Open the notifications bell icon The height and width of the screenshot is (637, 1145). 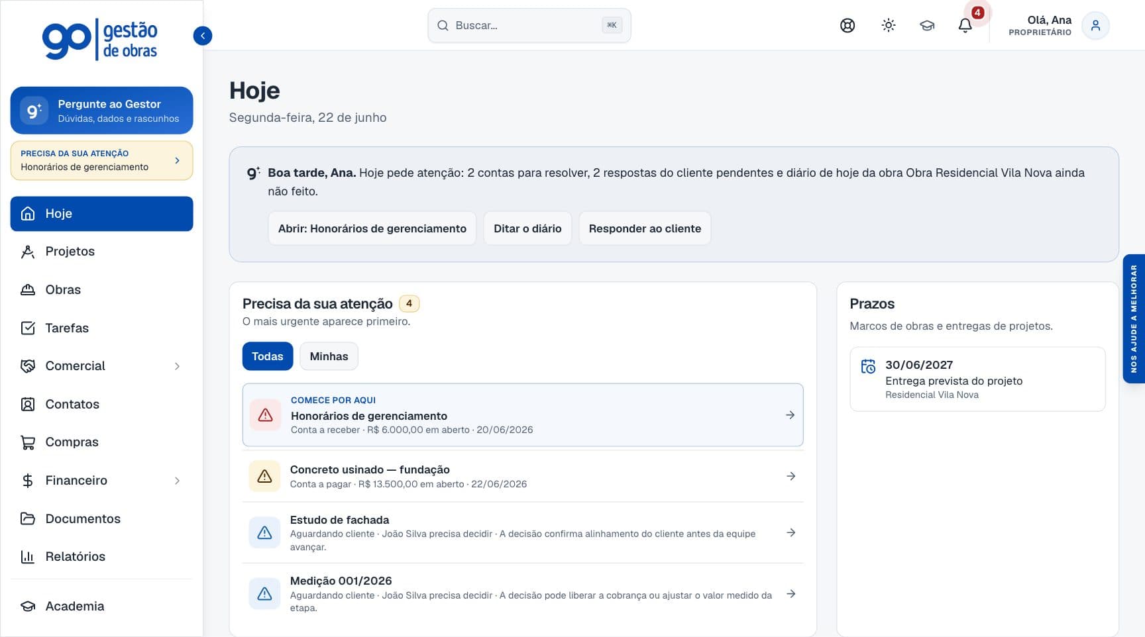(x=965, y=26)
